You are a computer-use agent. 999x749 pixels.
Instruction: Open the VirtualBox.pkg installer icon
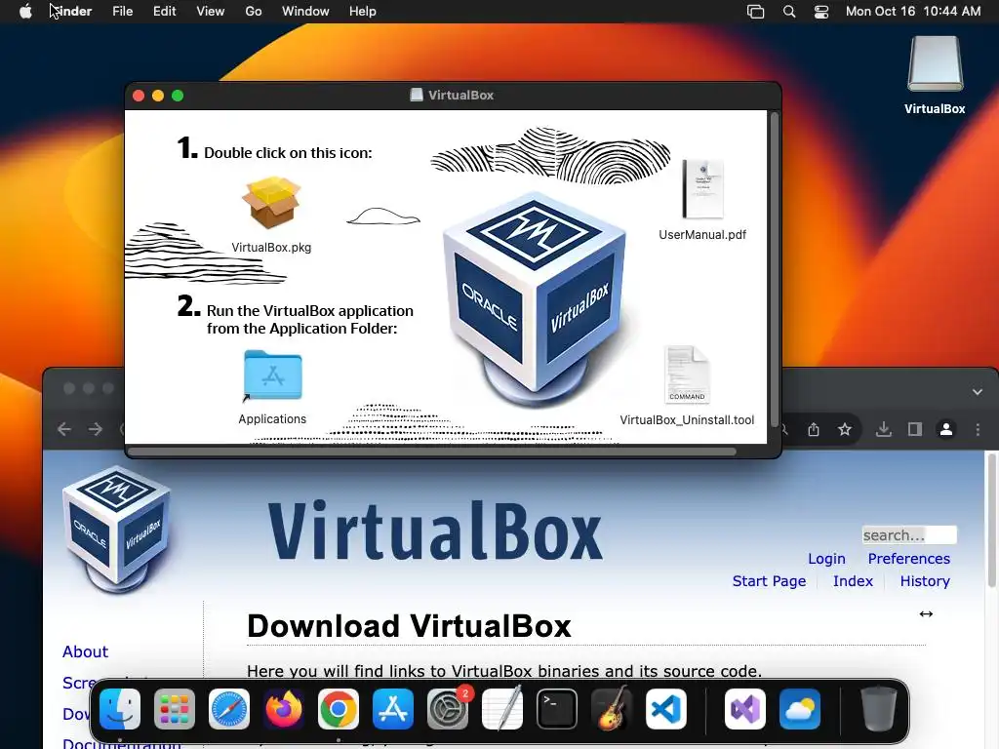271,203
